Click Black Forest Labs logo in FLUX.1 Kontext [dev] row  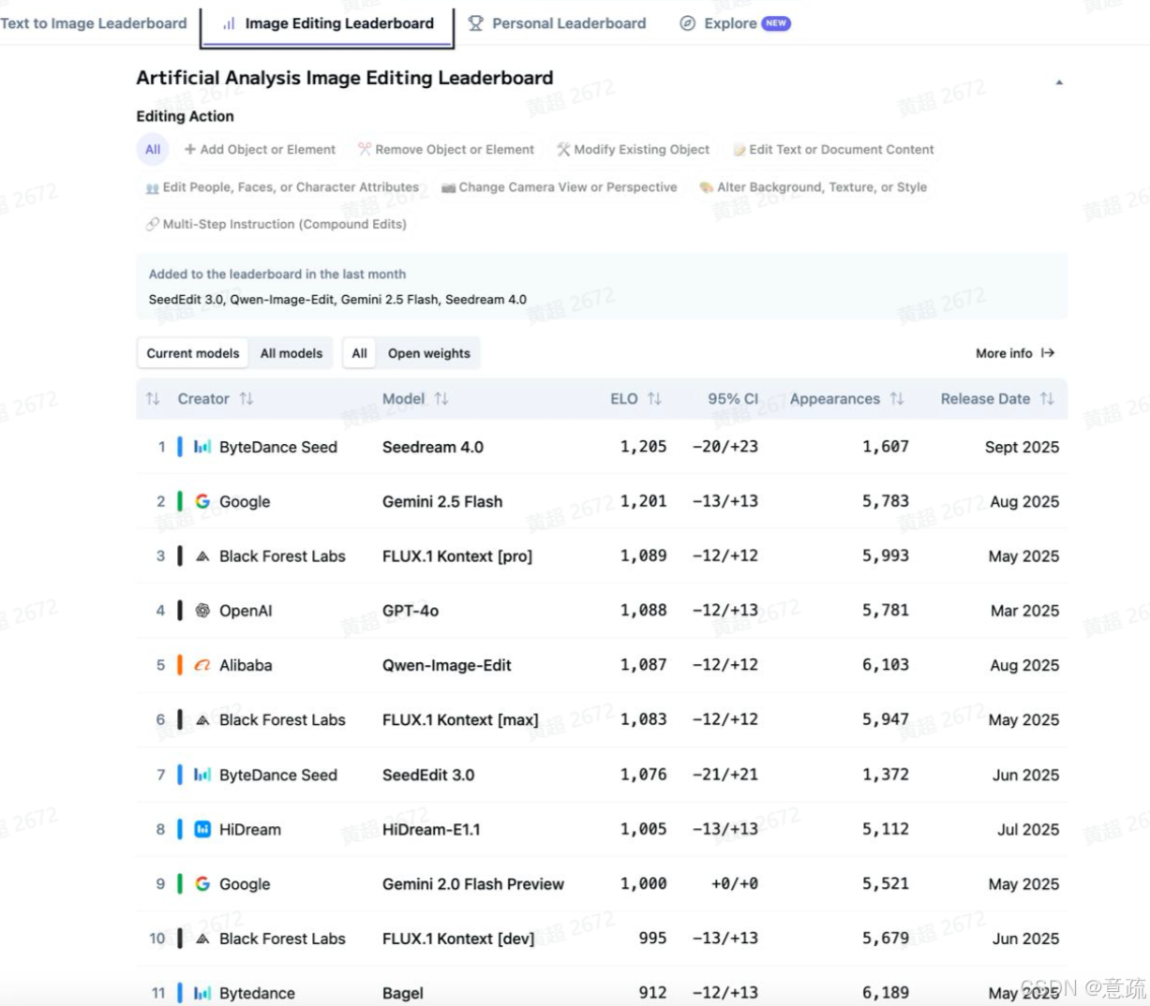[x=202, y=939]
